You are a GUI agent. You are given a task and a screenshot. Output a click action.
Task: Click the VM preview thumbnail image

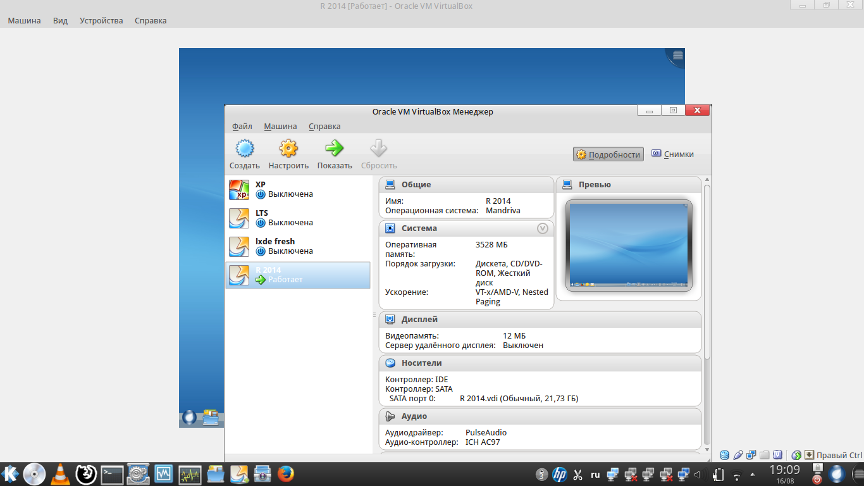click(628, 245)
